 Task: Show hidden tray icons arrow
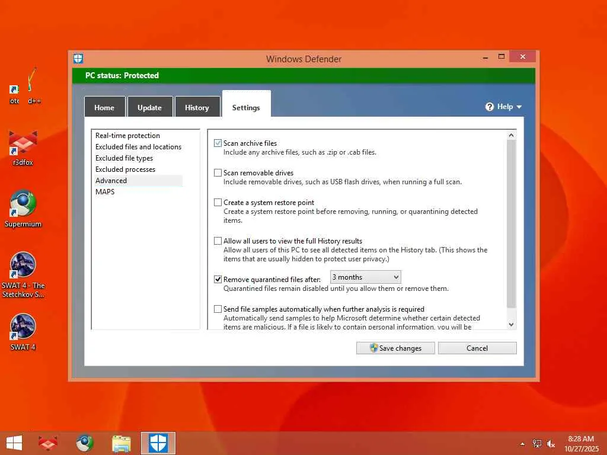[523, 444]
